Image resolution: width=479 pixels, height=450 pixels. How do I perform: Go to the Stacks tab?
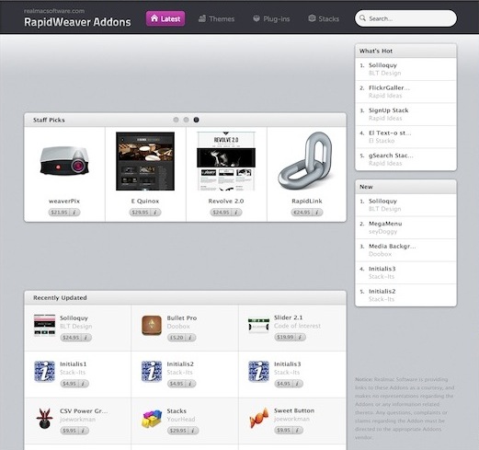(x=324, y=18)
